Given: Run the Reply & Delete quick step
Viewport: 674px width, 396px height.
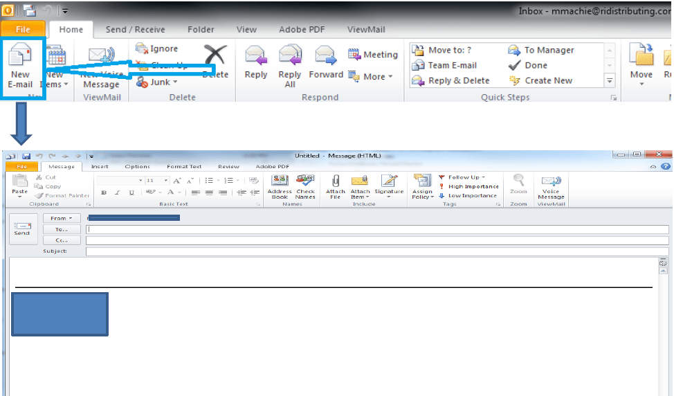Looking at the screenshot, I should pos(450,80).
